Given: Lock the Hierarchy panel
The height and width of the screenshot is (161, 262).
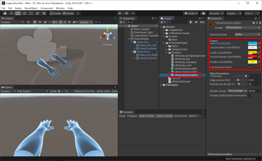Looking at the screenshot, I should [x=153, y=18].
